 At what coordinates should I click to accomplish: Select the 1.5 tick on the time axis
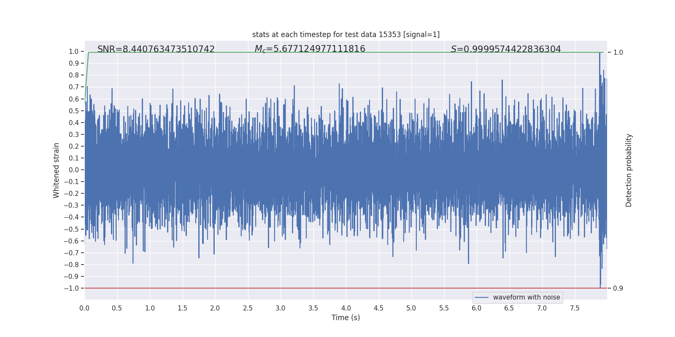tap(182, 308)
